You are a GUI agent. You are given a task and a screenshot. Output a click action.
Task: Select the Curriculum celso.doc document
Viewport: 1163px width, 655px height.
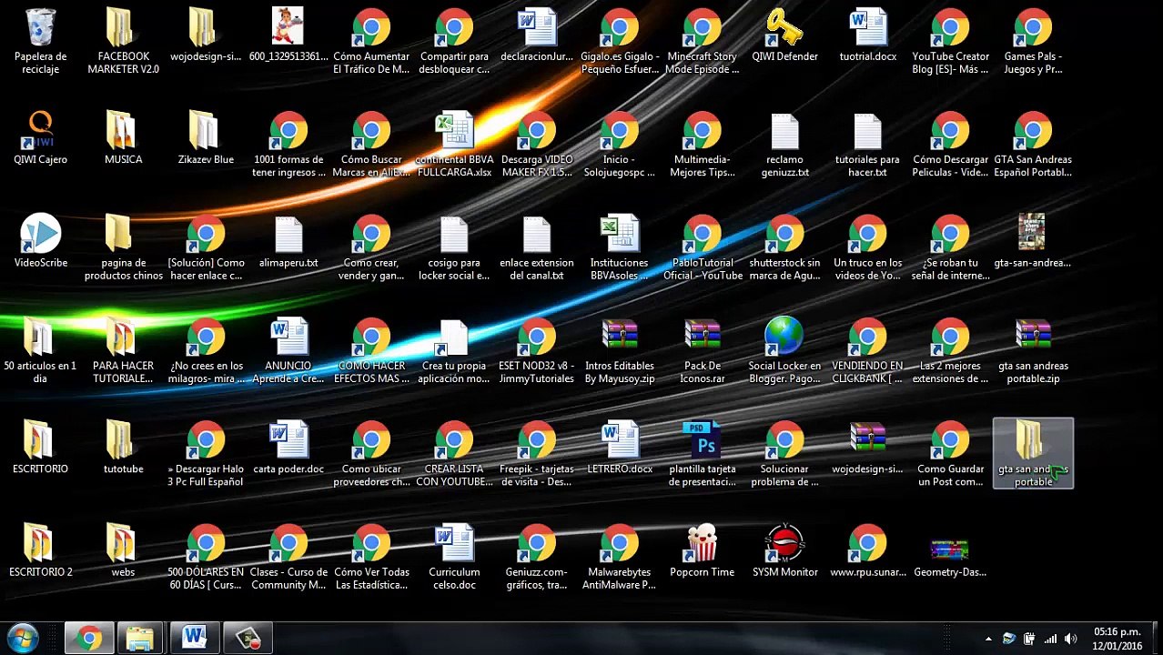(454, 544)
